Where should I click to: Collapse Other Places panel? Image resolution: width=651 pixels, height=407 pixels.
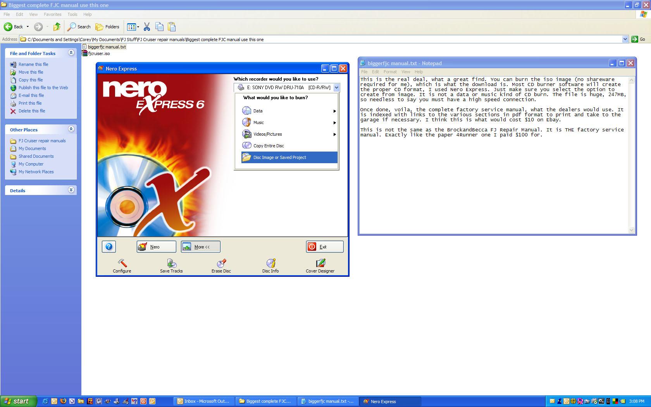[x=71, y=129]
